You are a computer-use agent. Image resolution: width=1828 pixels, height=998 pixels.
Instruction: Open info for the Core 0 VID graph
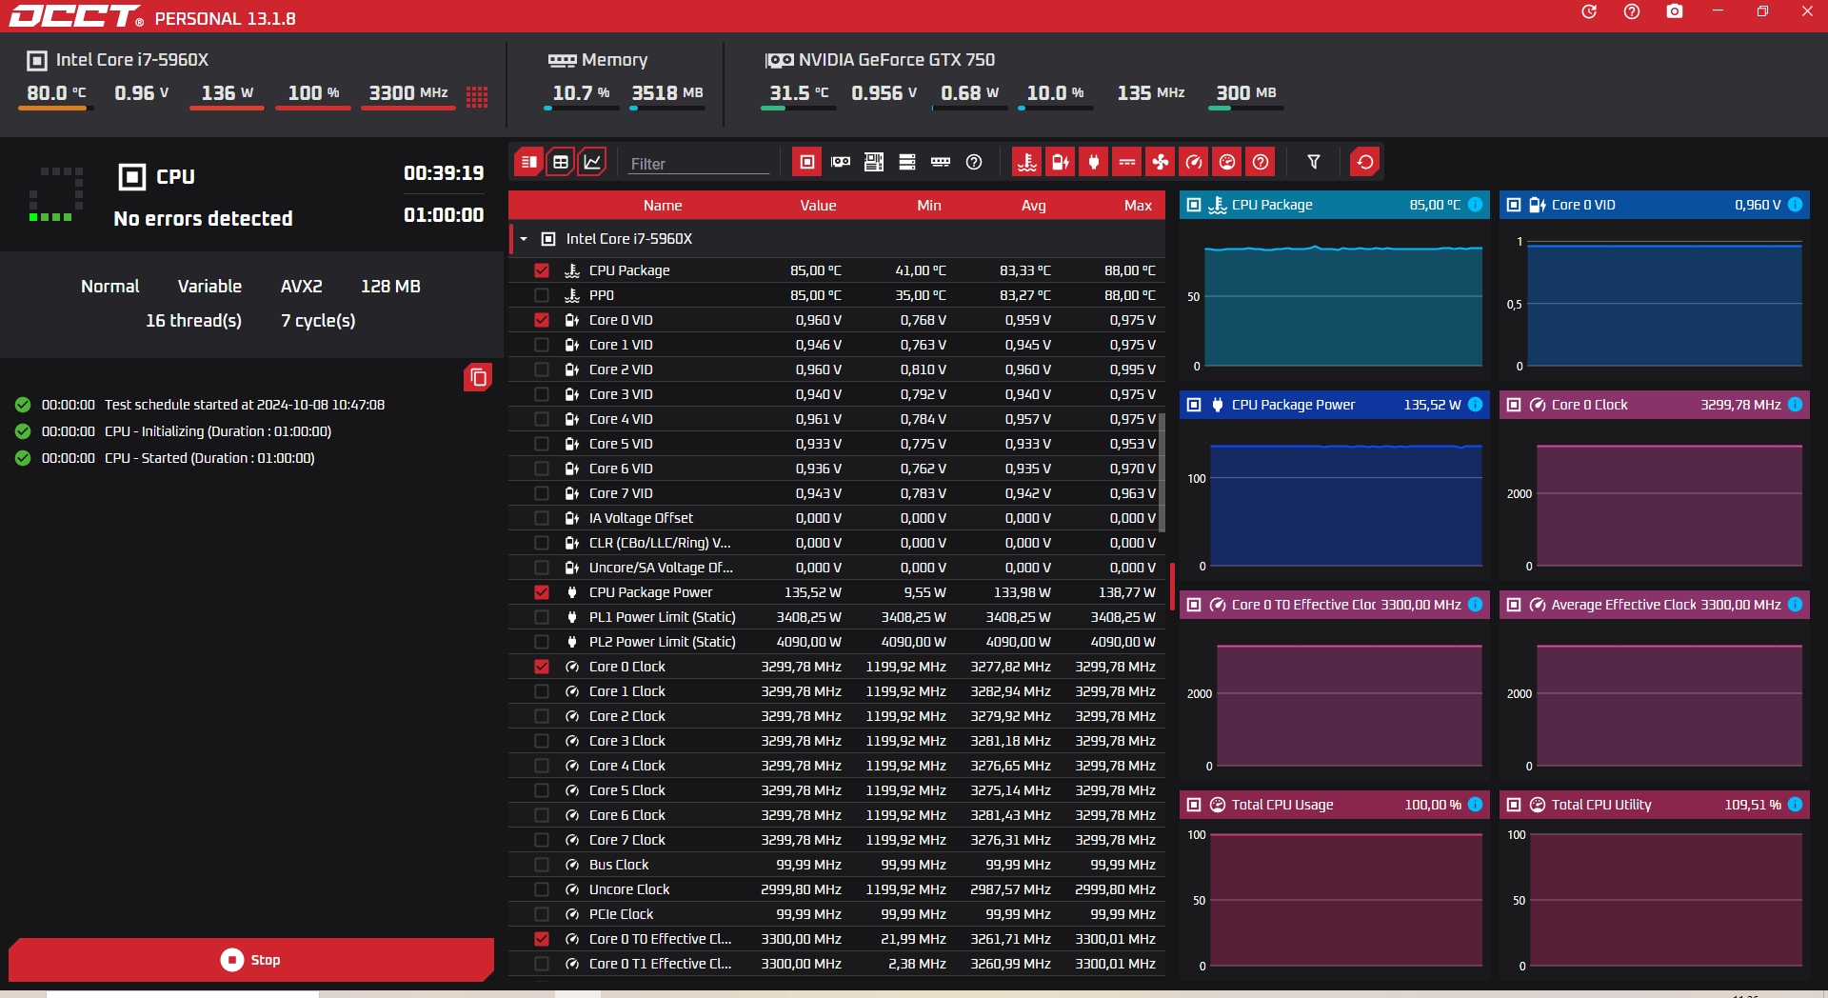(1795, 205)
